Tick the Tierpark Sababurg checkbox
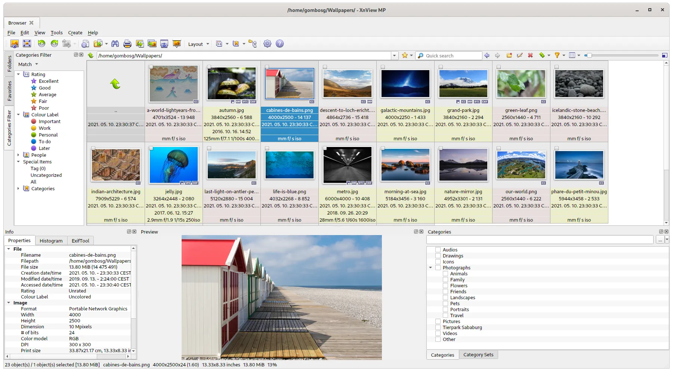 pyautogui.click(x=438, y=328)
